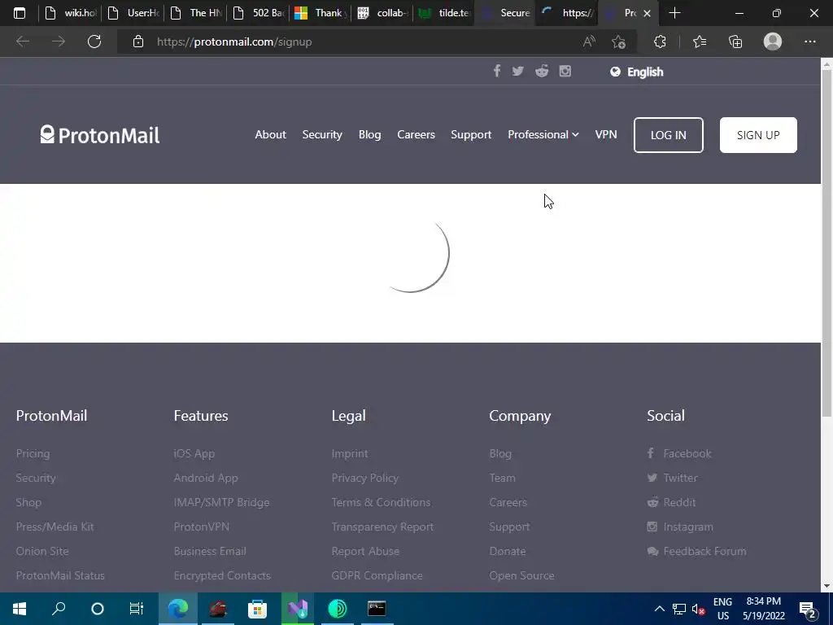Open Task View on taskbar
This screenshot has height=625, width=833.
[137, 609]
